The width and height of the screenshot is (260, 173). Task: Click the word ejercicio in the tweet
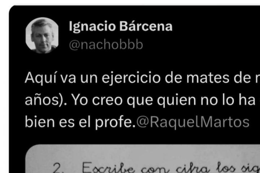[x=131, y=78]
